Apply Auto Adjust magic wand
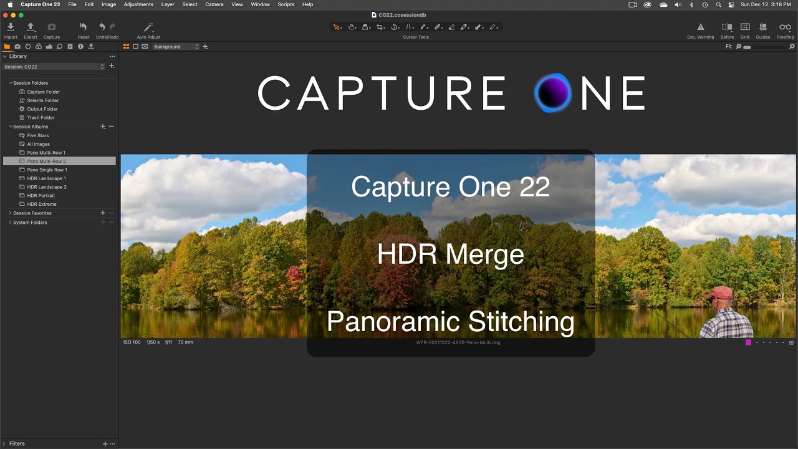798x449 pixels. tap(148, 27)
